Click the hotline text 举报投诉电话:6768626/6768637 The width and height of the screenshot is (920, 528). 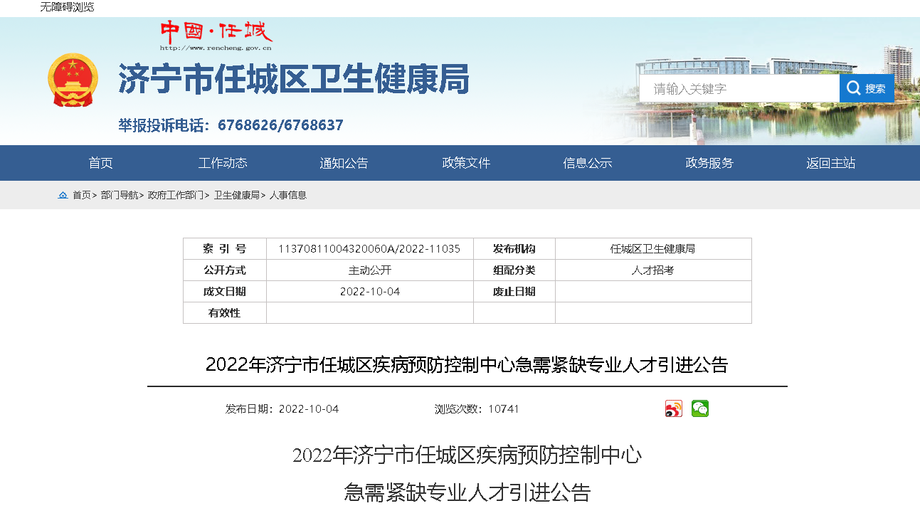[231, 125]
